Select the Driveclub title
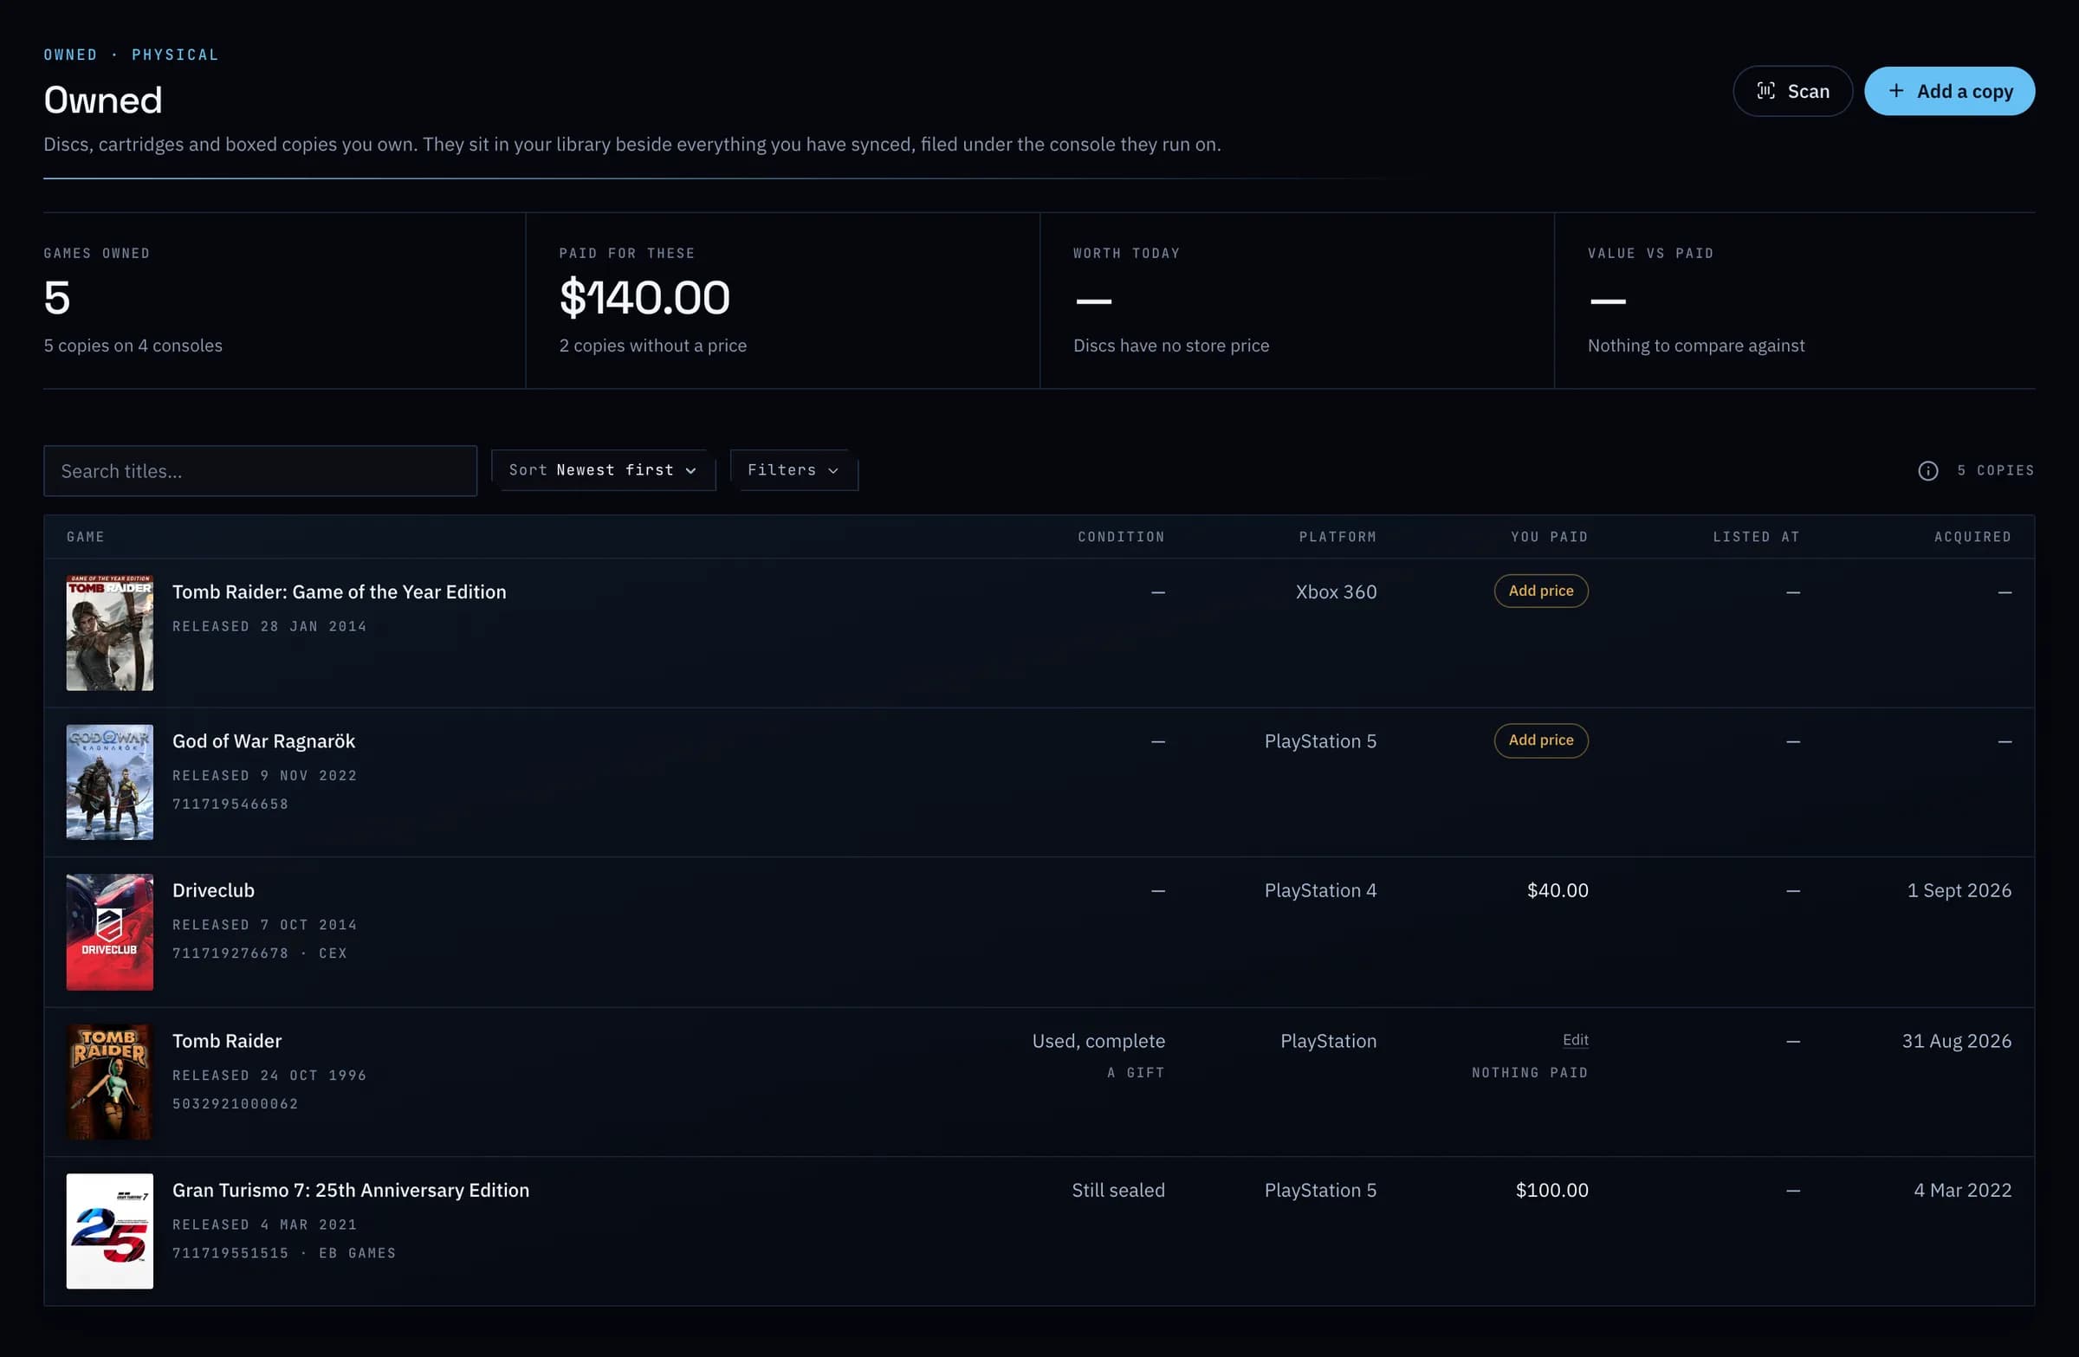The image size is (2079, 1357). coord(213,891)
